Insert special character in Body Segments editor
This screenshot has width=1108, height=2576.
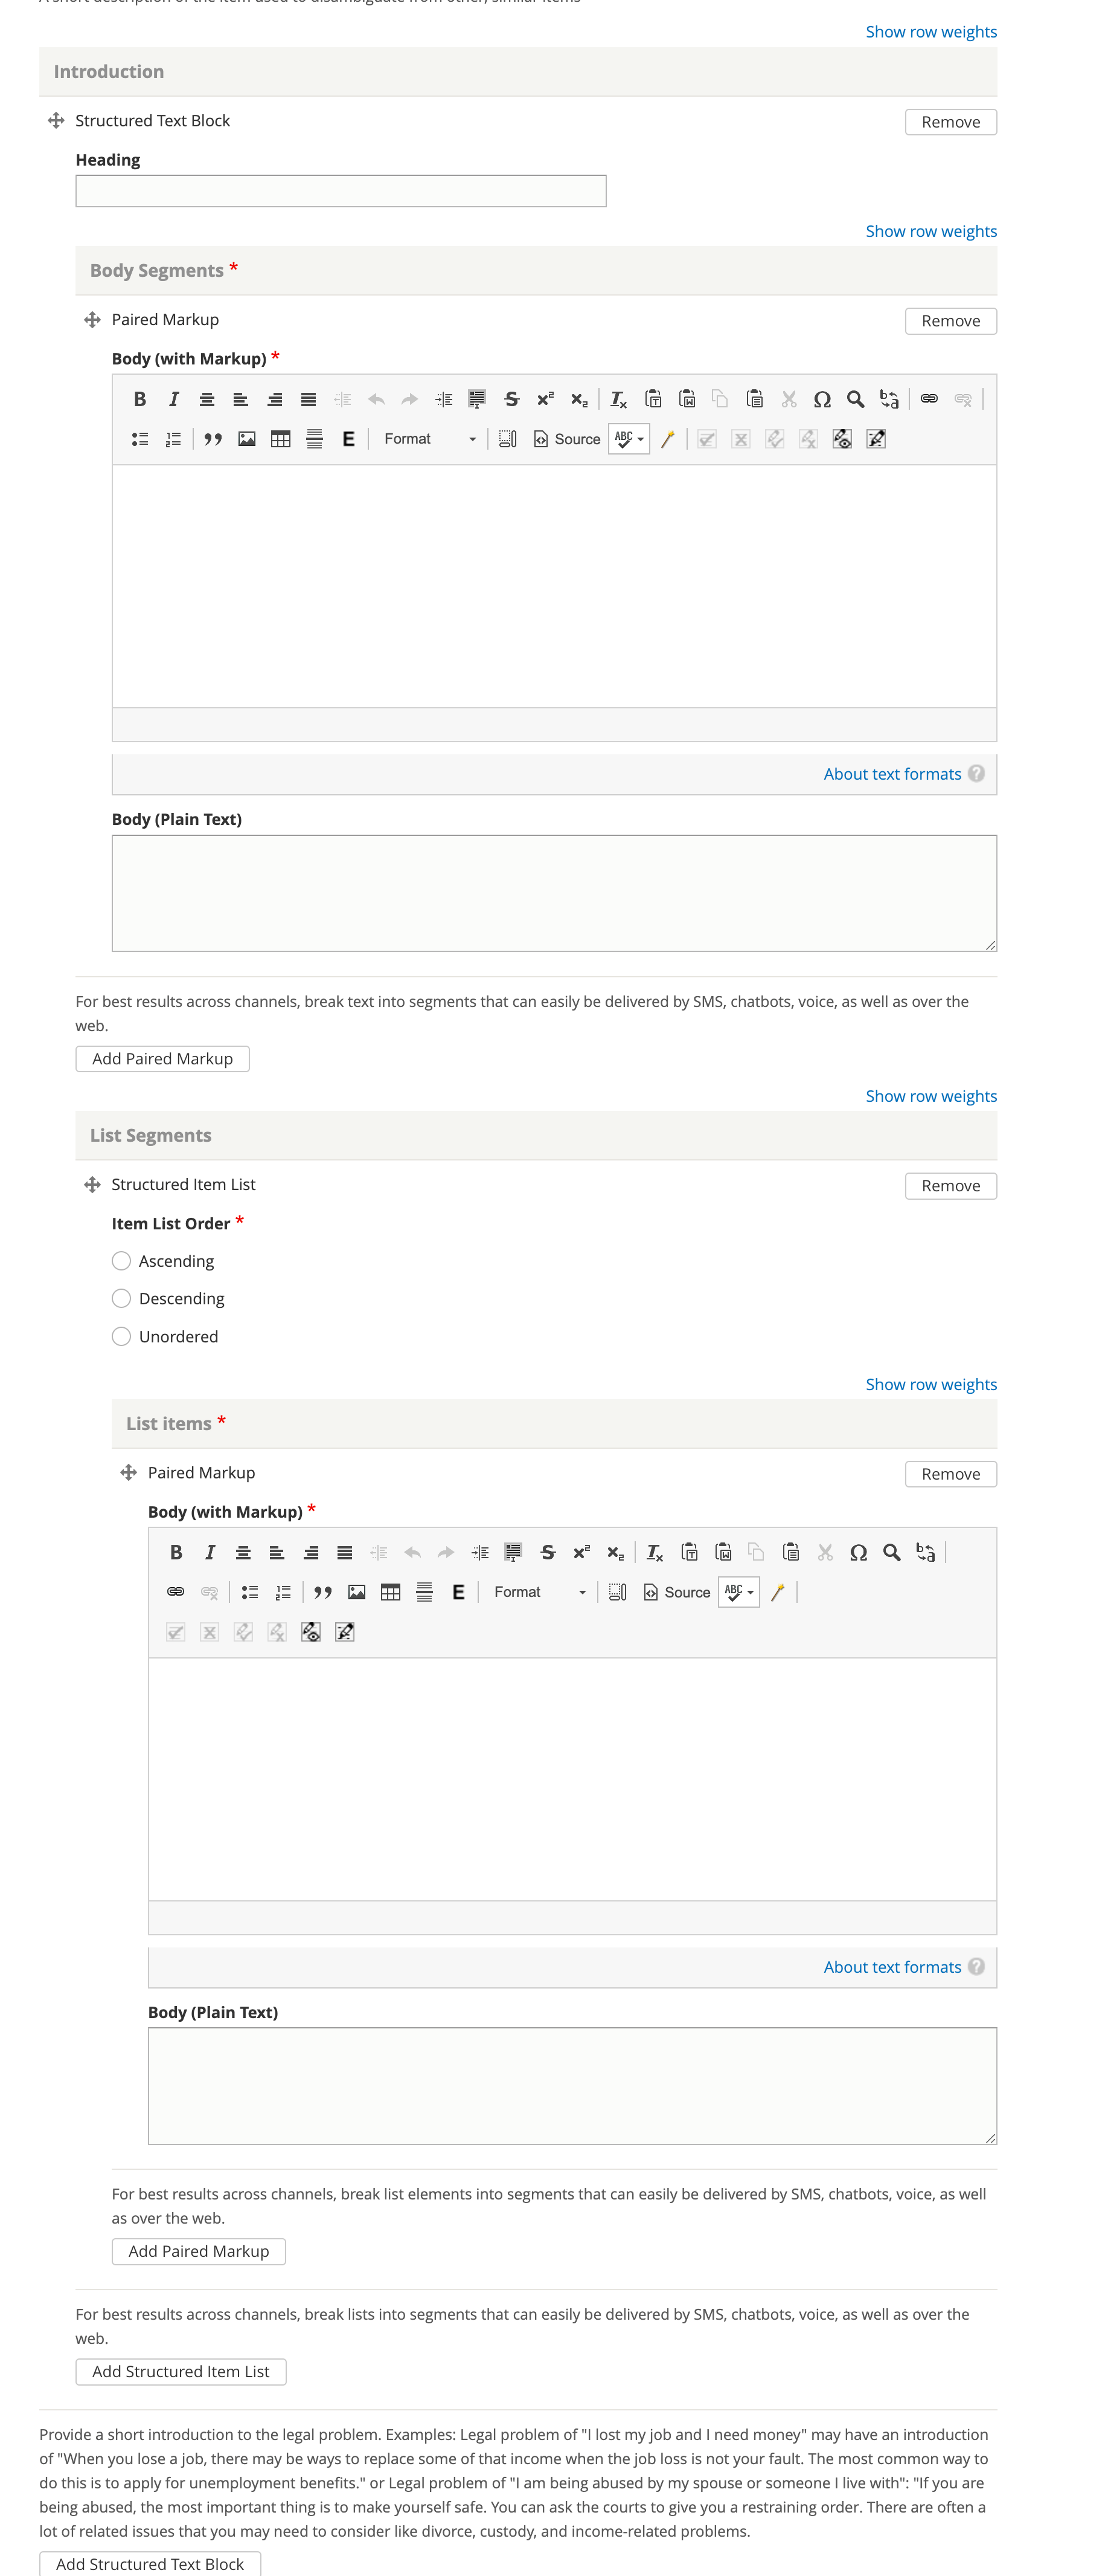click(x=822, y=399)
